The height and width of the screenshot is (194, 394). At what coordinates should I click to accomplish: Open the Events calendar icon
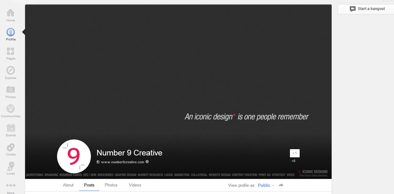[11, 128]
